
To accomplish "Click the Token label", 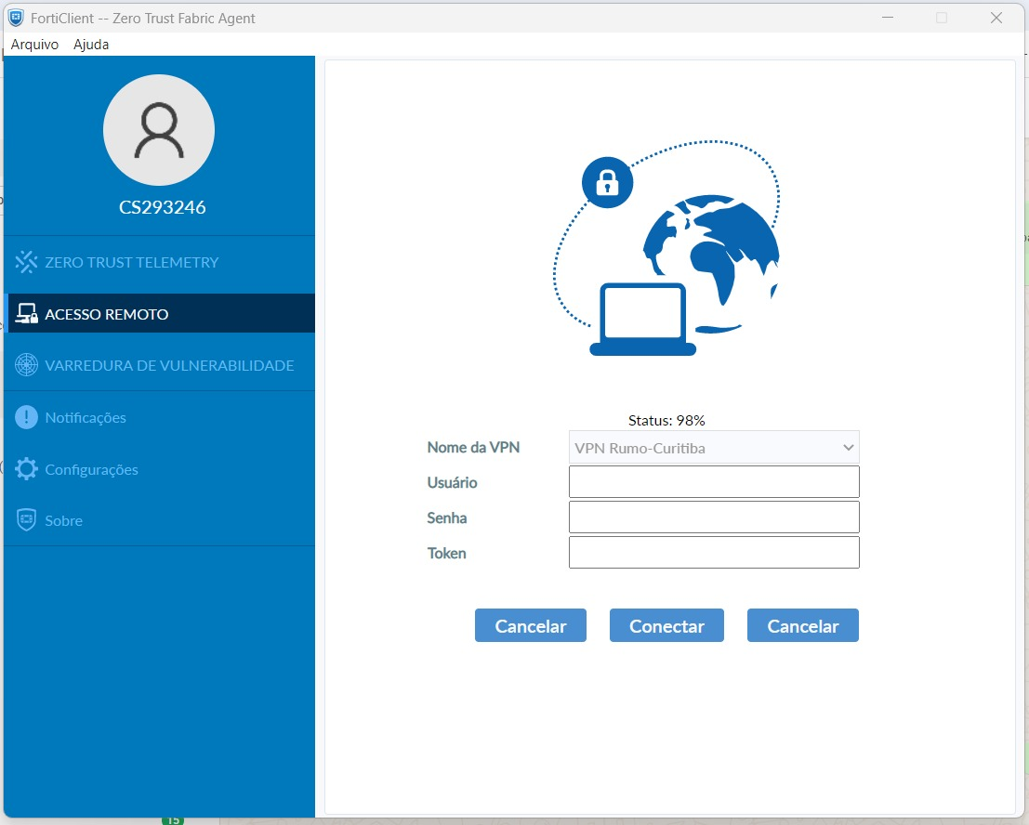I will coord(447,554).
